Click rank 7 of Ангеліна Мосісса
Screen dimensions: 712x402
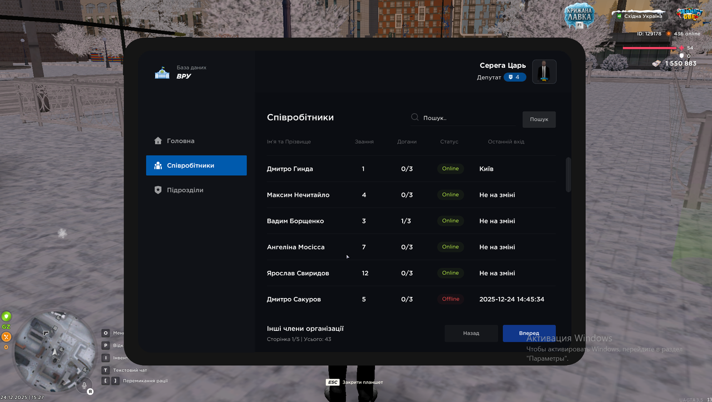click(364, 247)
